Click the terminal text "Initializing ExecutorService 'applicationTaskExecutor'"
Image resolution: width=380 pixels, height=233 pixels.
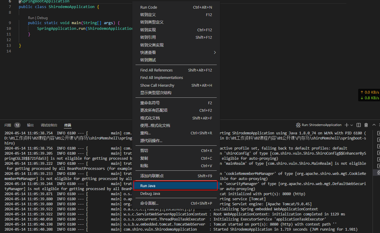(x=270, y=219)
